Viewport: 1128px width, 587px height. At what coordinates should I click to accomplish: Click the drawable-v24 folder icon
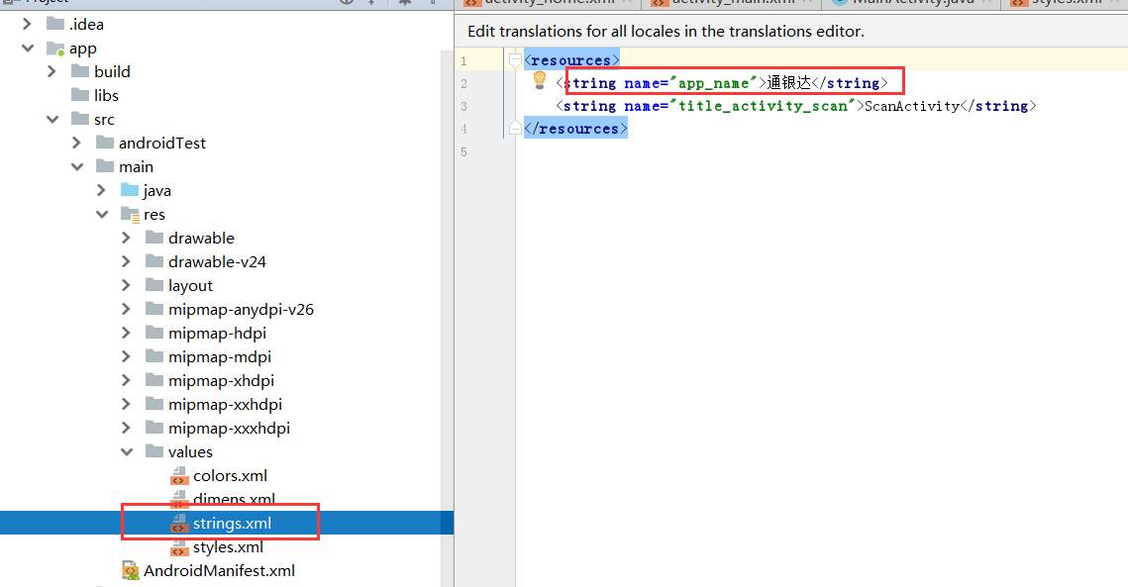[x=154, y=261]
